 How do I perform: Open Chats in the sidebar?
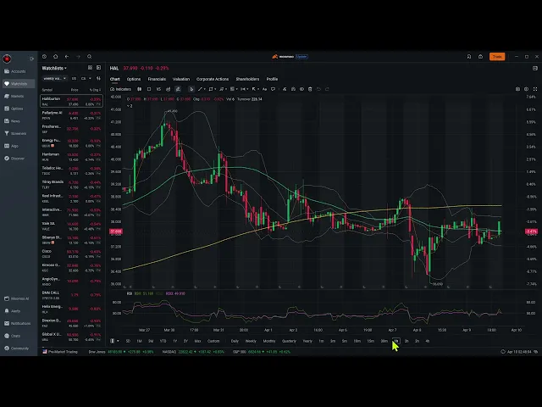point(13,336)
